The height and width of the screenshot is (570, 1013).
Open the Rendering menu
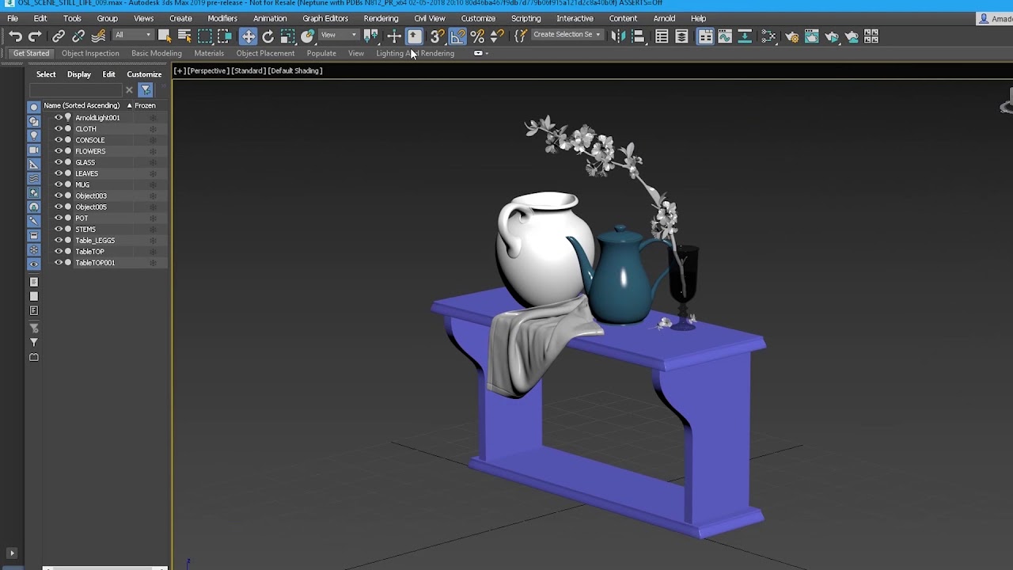pyautogui.click(x=381, y=17)
